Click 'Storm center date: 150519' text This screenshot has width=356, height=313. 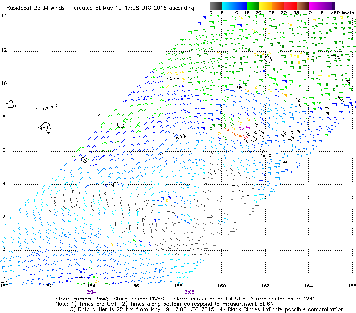210,299
